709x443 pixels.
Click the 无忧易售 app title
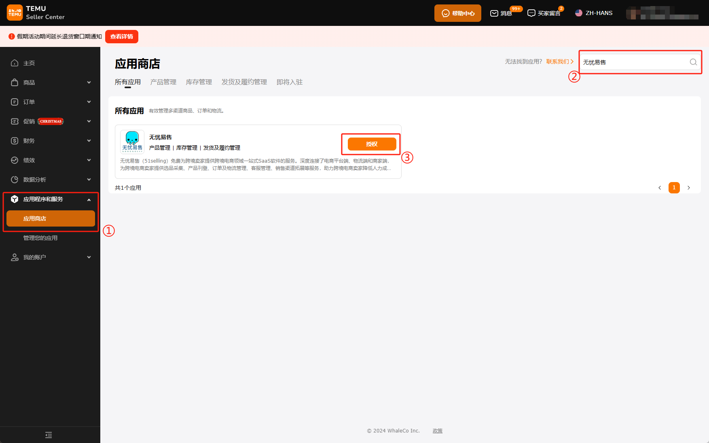click(161, 137)
